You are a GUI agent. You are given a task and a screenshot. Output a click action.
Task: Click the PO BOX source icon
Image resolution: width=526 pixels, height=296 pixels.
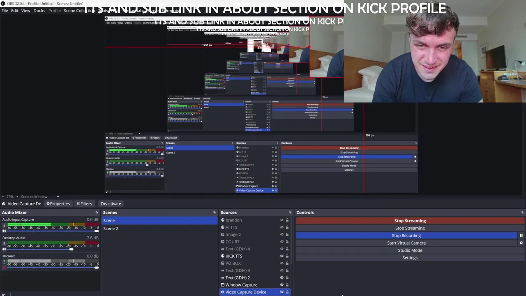[223, 264]
